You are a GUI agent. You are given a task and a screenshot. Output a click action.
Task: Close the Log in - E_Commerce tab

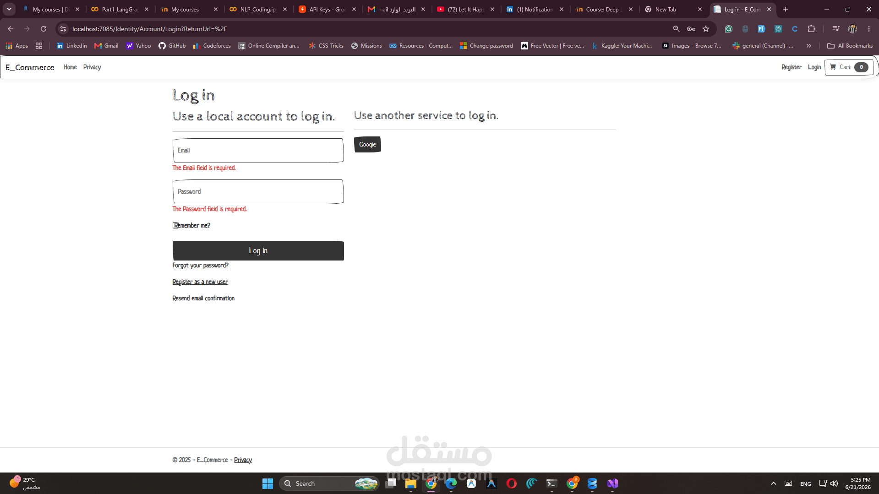[x=769, y=9]
